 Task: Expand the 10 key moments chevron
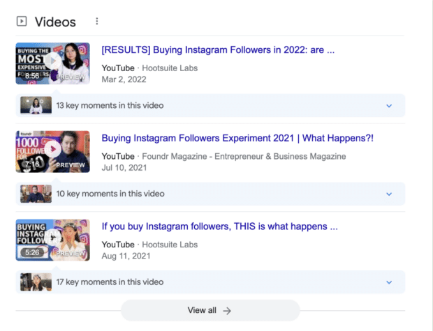click(389, 194)
